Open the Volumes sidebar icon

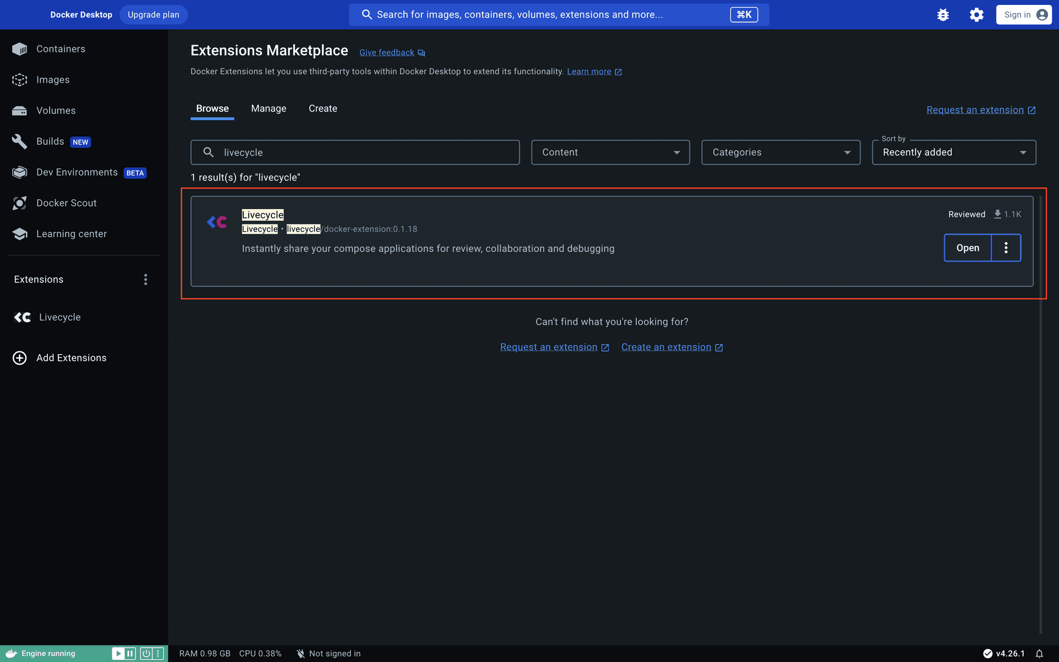pyautogui.click(x=19, y=111)
